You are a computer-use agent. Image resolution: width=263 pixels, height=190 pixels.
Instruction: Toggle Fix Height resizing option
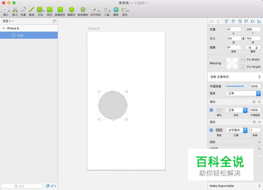pos(243,67)
